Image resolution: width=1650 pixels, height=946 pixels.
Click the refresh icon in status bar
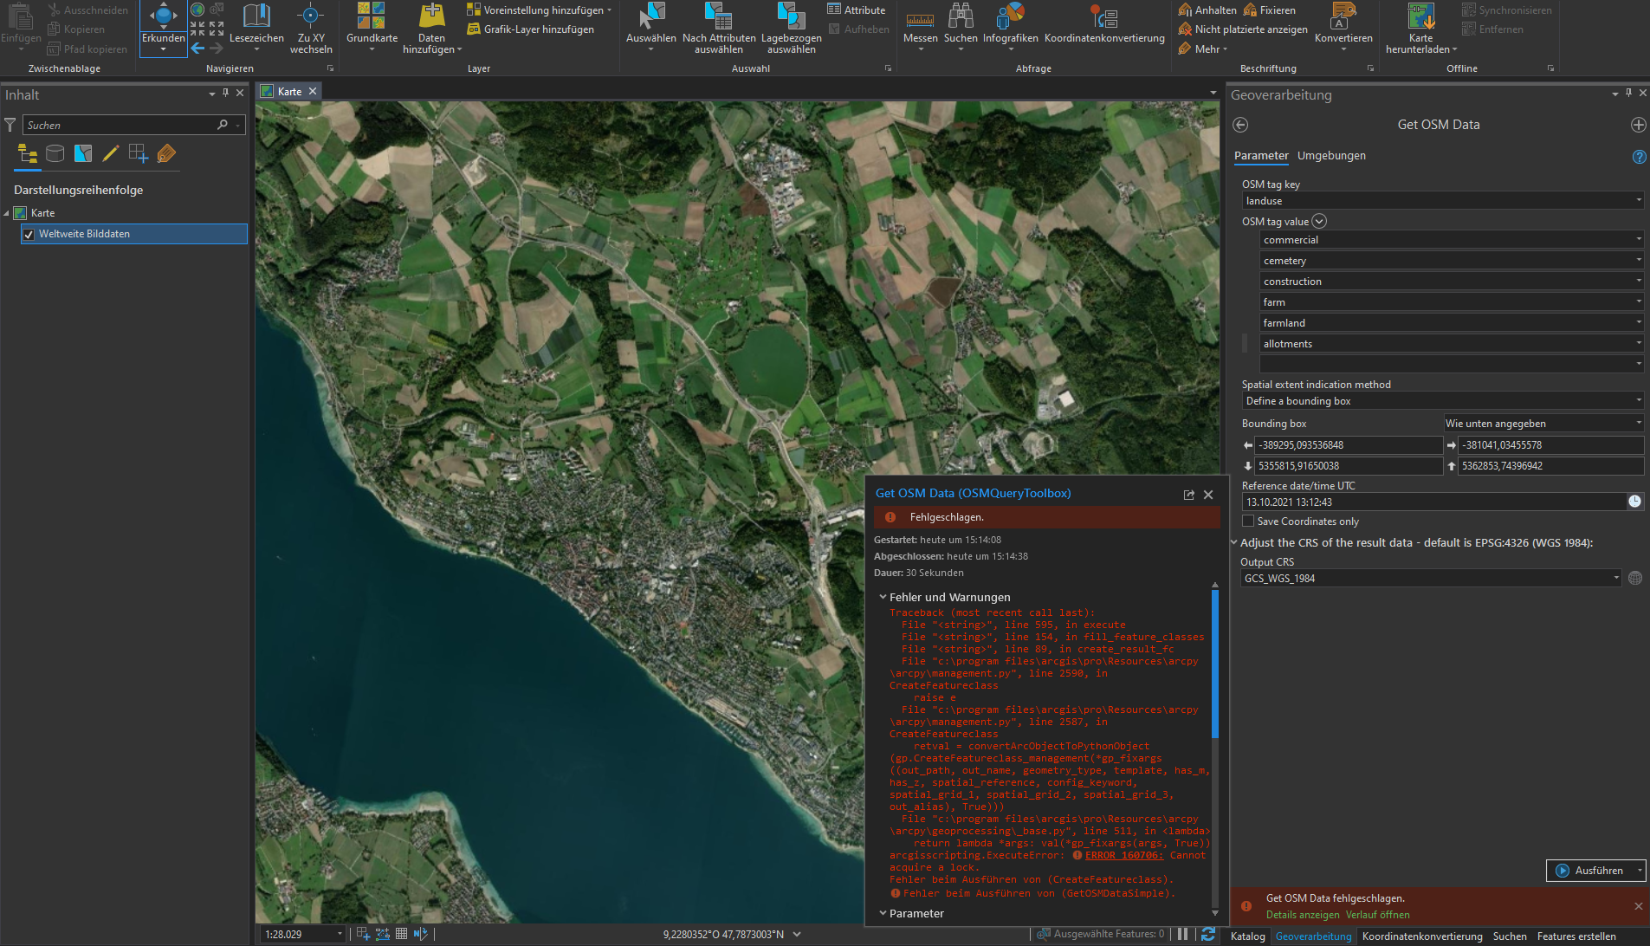coord(1207,934)
